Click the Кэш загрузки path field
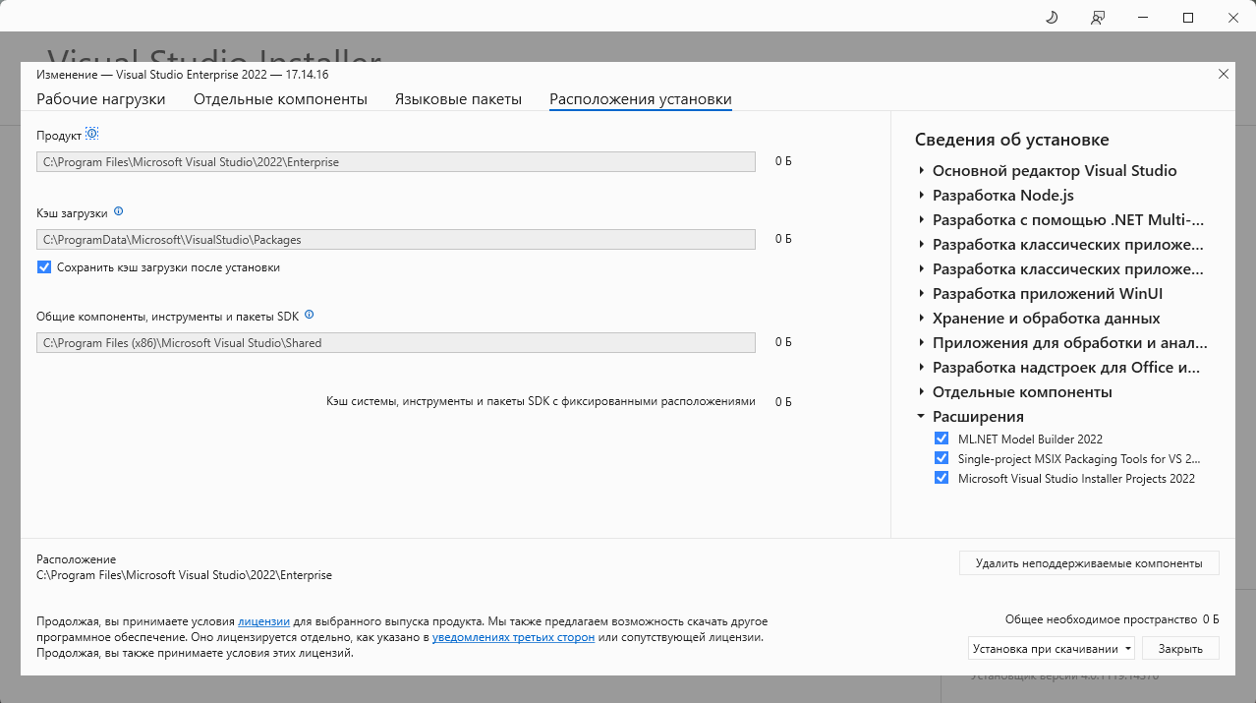Image resolution: width=1256 pixels, height=703 pixels. click(x=395, y=239)
